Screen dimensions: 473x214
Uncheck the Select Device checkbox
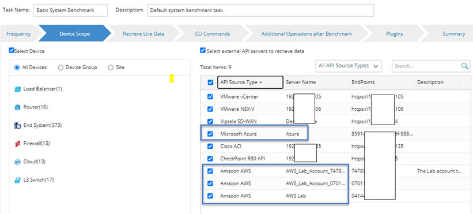coord(12,50)
